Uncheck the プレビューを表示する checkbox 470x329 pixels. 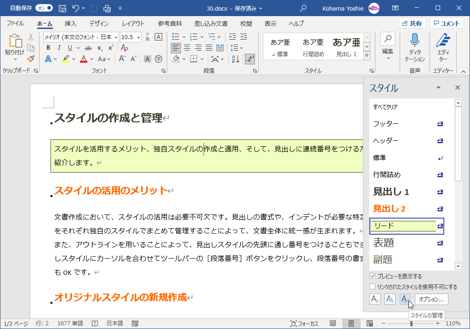point(373,277)
